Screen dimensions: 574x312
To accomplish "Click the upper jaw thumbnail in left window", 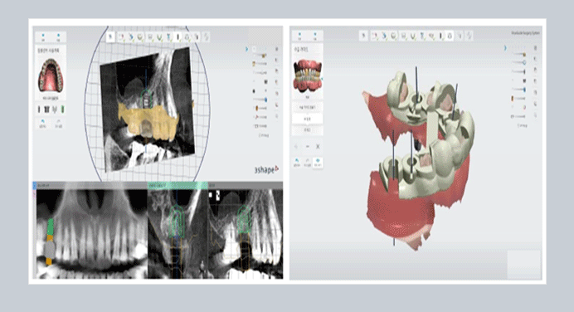I will 51,75.
